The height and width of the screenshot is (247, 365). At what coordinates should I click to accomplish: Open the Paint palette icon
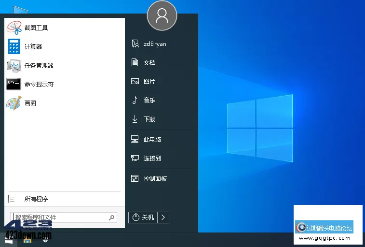point(14,103)
